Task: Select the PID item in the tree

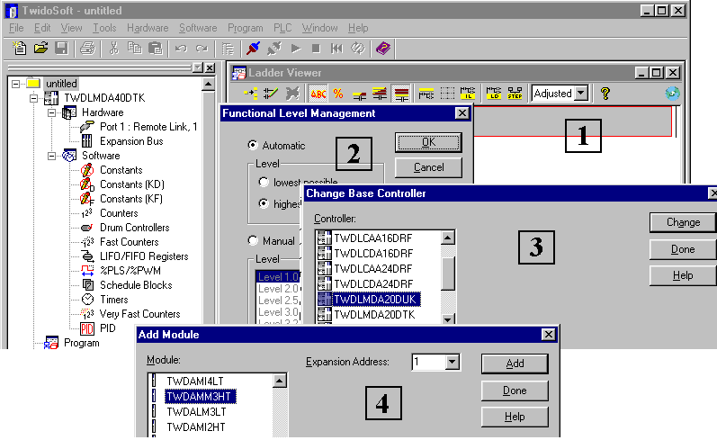Action: (108, 328)
